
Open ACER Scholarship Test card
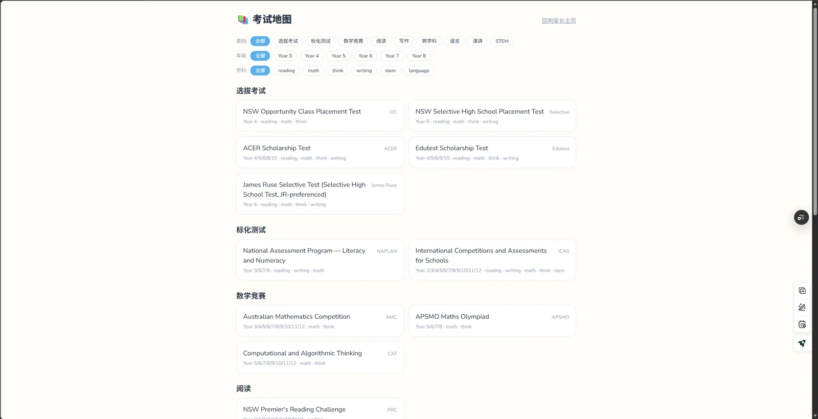[320, 152]
